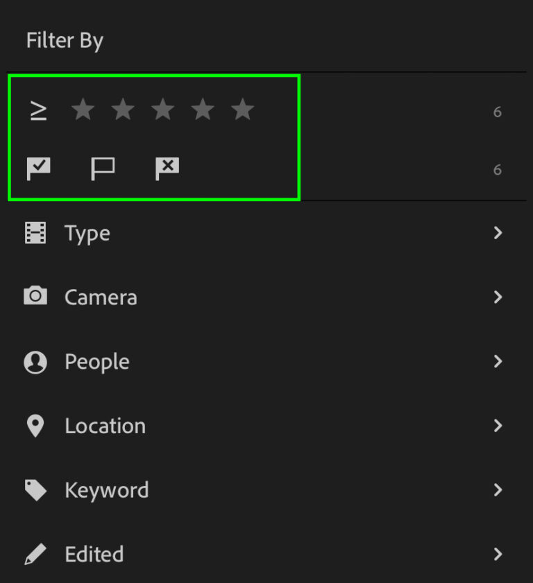Set rating filter to three stars

click(163, 109)
